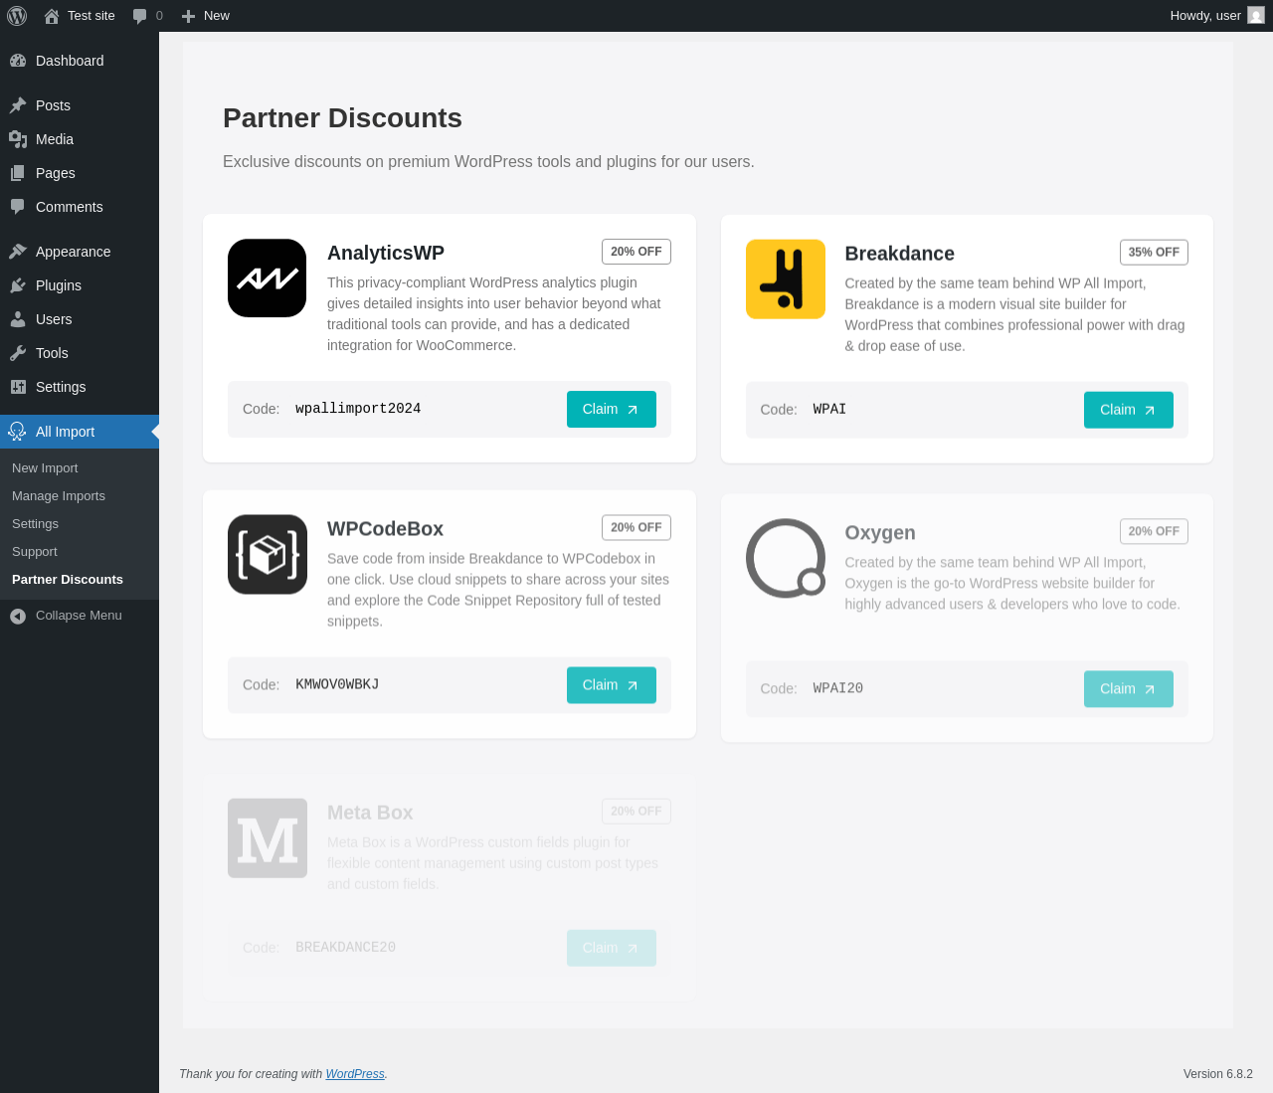
Task: Click the Partner Discounts page heading
Action: tap(342, 118)
